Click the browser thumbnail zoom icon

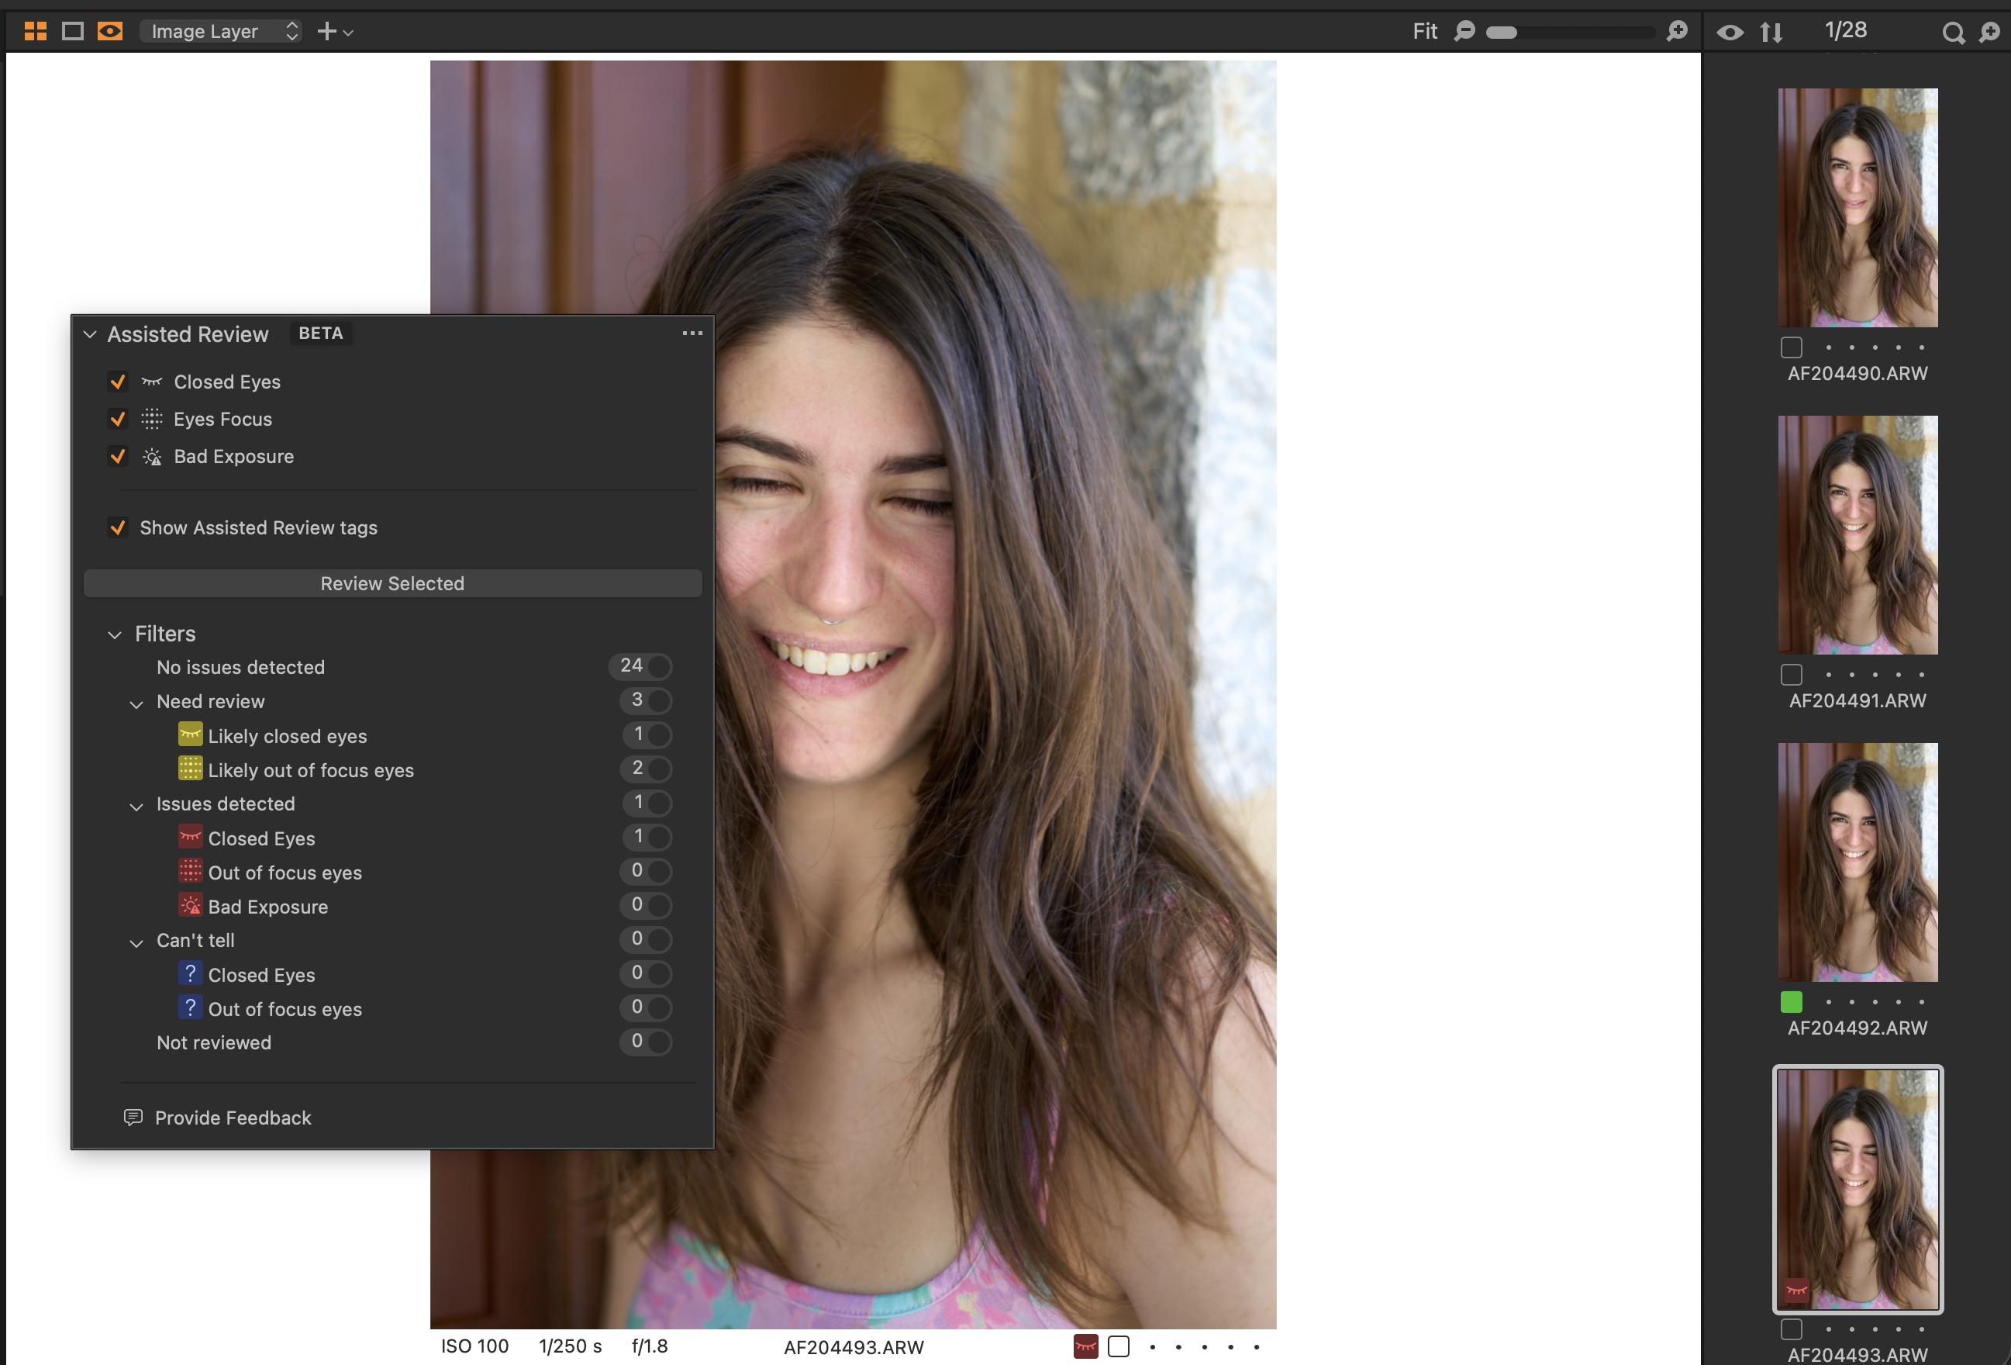pyautogui.click(x=1989, y=33)
